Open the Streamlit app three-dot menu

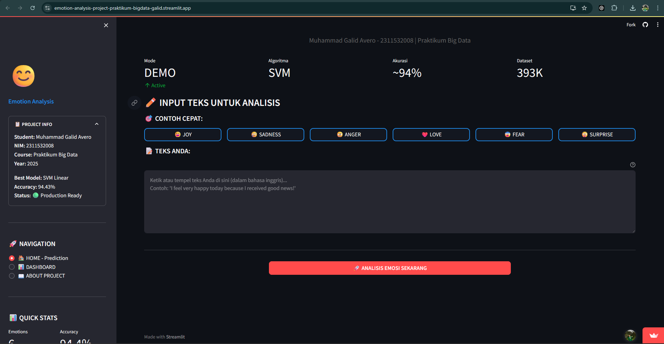point(657,25)
